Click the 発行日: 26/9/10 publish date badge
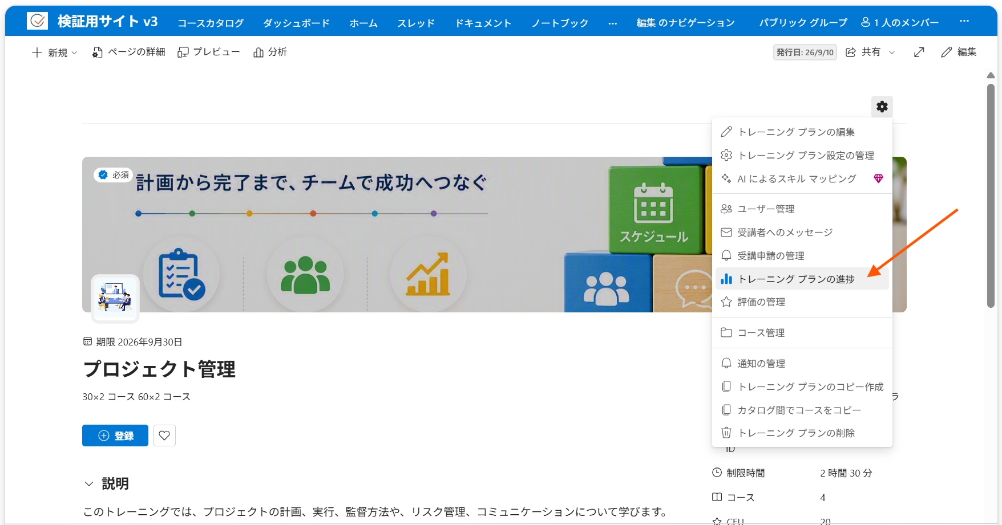Screen dimensions: 1002x525 click(805, 52)
